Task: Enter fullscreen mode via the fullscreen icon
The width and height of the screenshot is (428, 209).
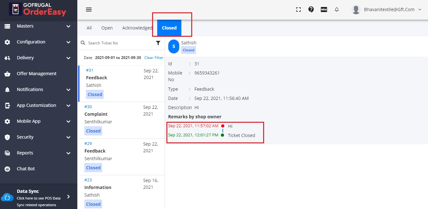Action: (x=298, y=10)
